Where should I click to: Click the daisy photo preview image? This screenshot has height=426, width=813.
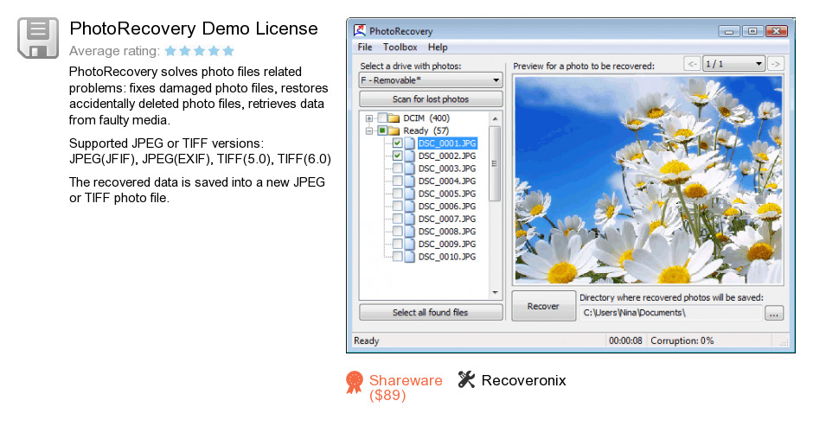(x=648, y=180)
